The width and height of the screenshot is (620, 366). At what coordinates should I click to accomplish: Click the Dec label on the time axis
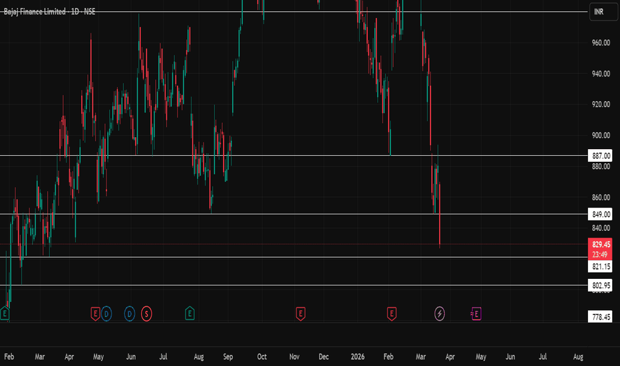pyautogui.click(x=323, y=357)
